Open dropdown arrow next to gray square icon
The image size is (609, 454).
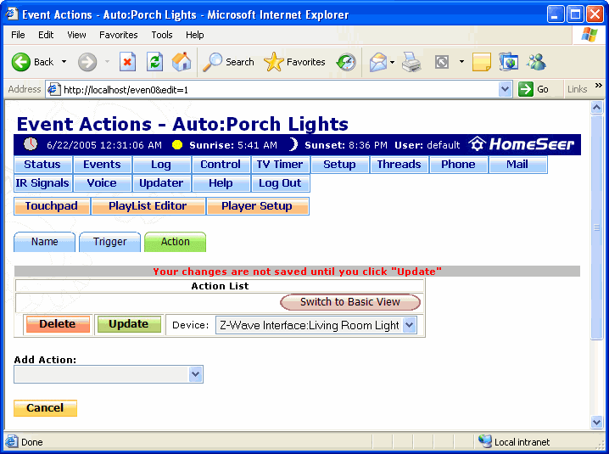click(461, 61)
